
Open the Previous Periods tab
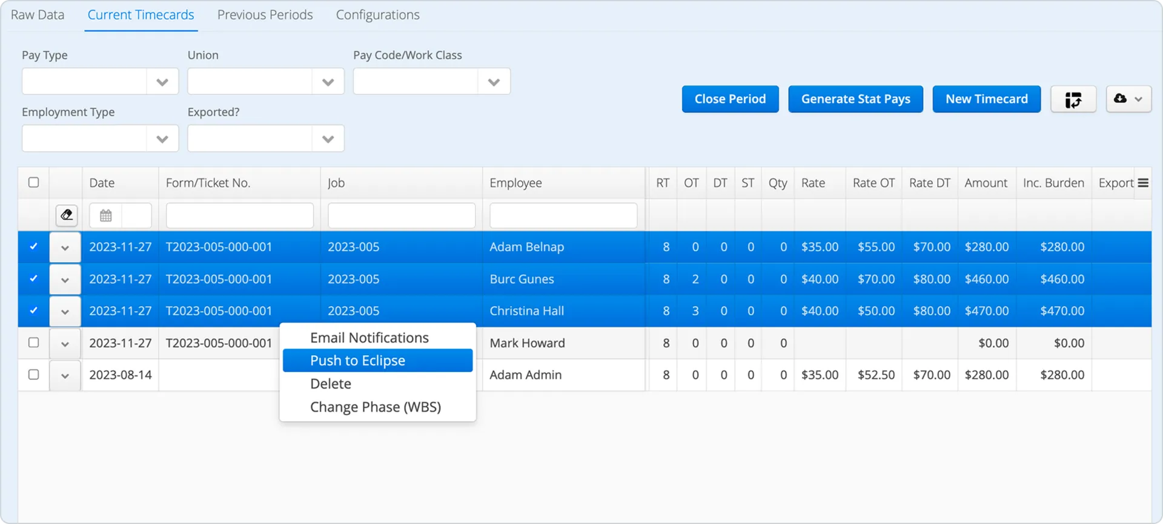point(265,15)
